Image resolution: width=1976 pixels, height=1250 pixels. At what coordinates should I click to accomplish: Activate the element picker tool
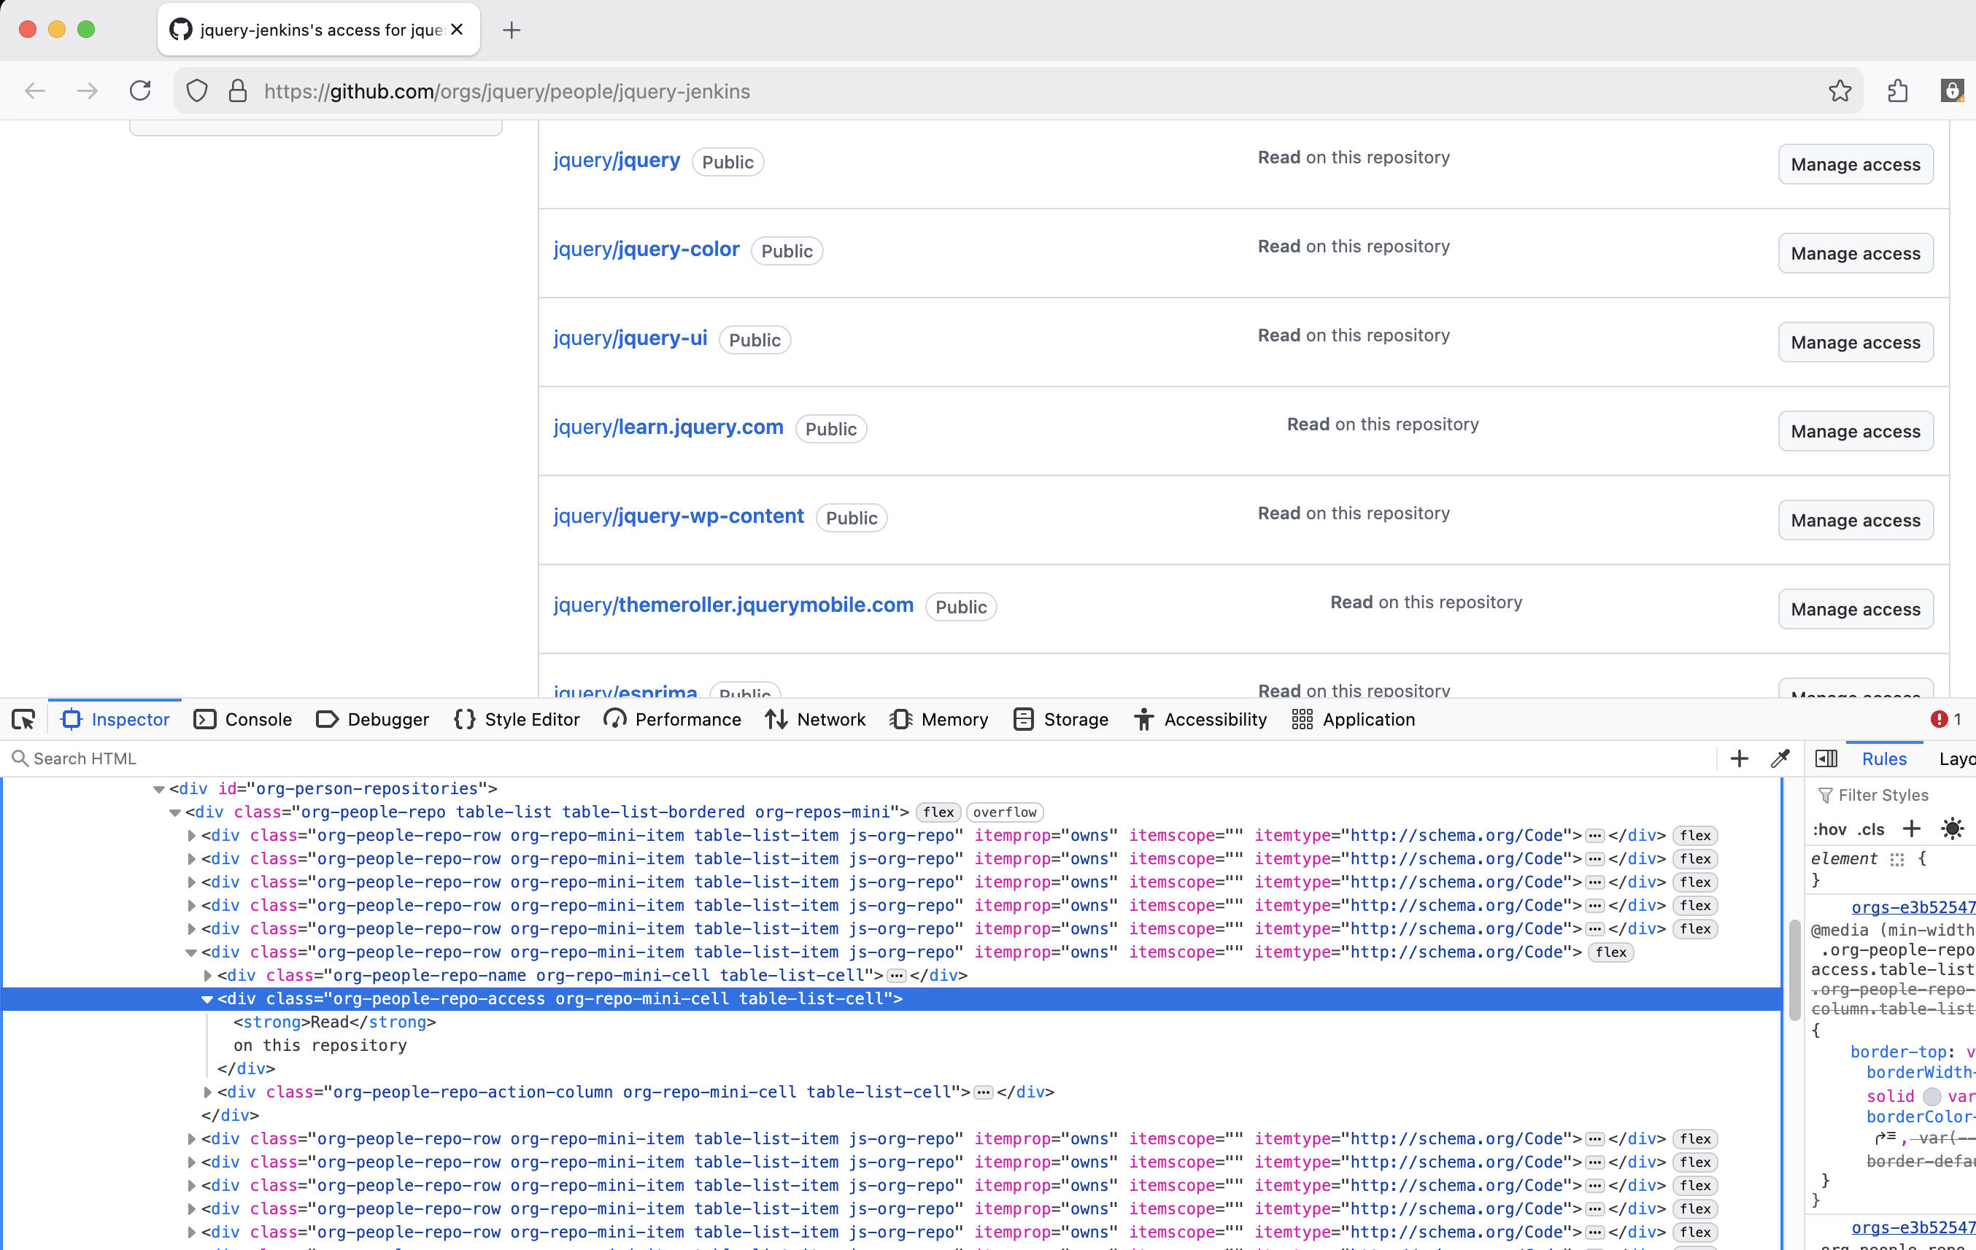(23, 719)
